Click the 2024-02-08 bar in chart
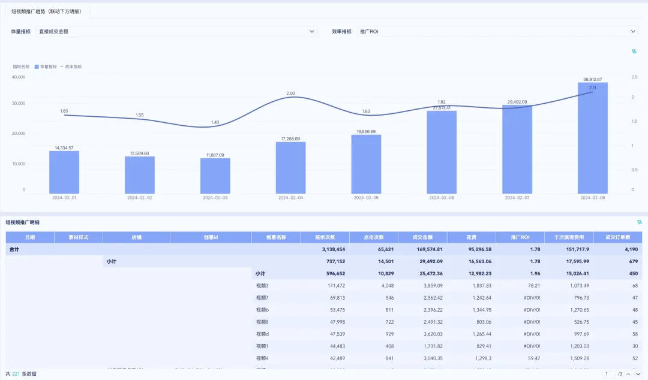The image size is (648, 380). (592, 138)
